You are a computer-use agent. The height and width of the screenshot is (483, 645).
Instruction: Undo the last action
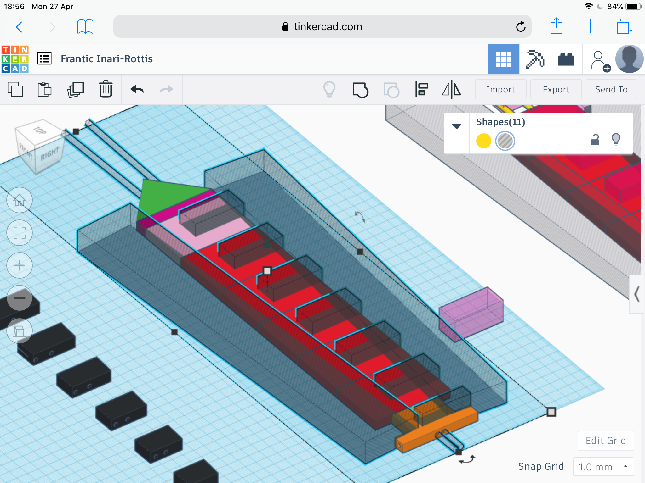137,90
